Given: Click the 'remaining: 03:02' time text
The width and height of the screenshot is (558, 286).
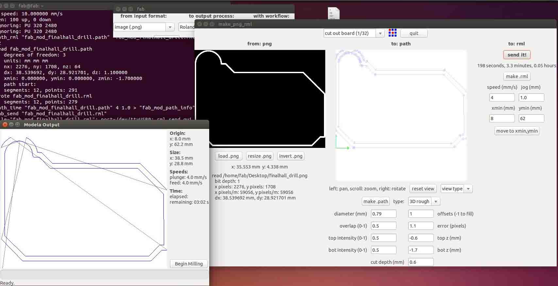Looking at the screenshot, I should 189,202.
